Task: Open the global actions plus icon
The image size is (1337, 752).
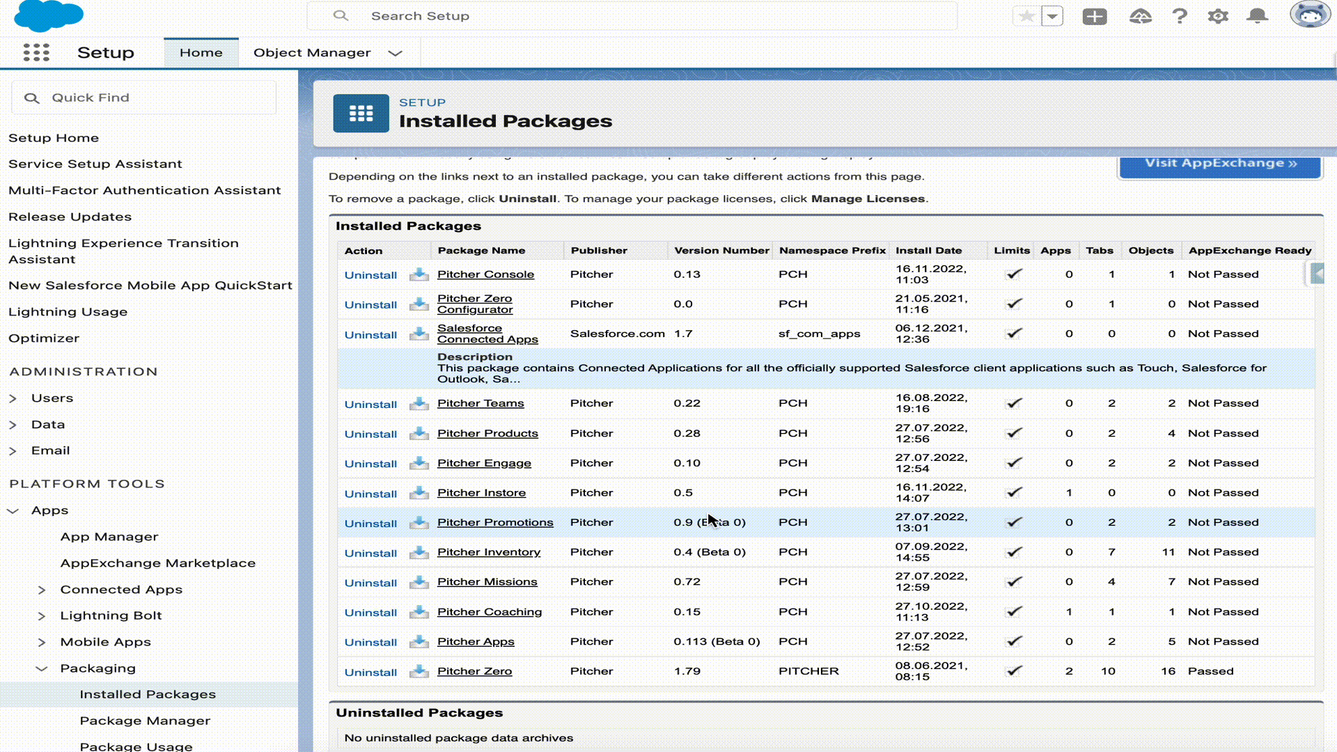Action: (x=1094, y=16)
